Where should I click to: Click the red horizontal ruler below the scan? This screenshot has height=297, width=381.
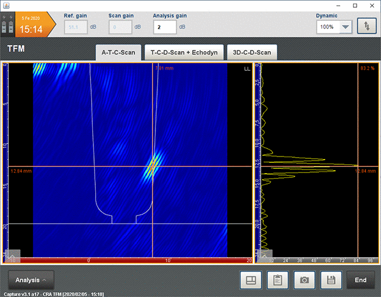coord(131,260)
